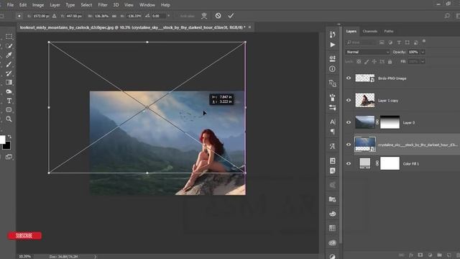Toggle maintain aspect ratio link between W and H

[x=114, y=16]
